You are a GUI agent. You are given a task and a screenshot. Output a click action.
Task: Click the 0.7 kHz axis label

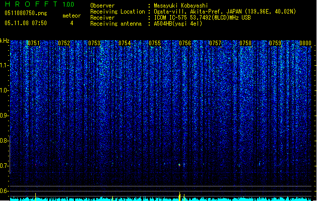5,166
